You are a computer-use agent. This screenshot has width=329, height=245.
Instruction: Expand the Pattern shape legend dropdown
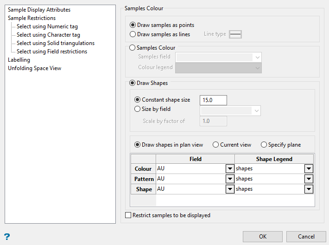(x=309, y=179)
